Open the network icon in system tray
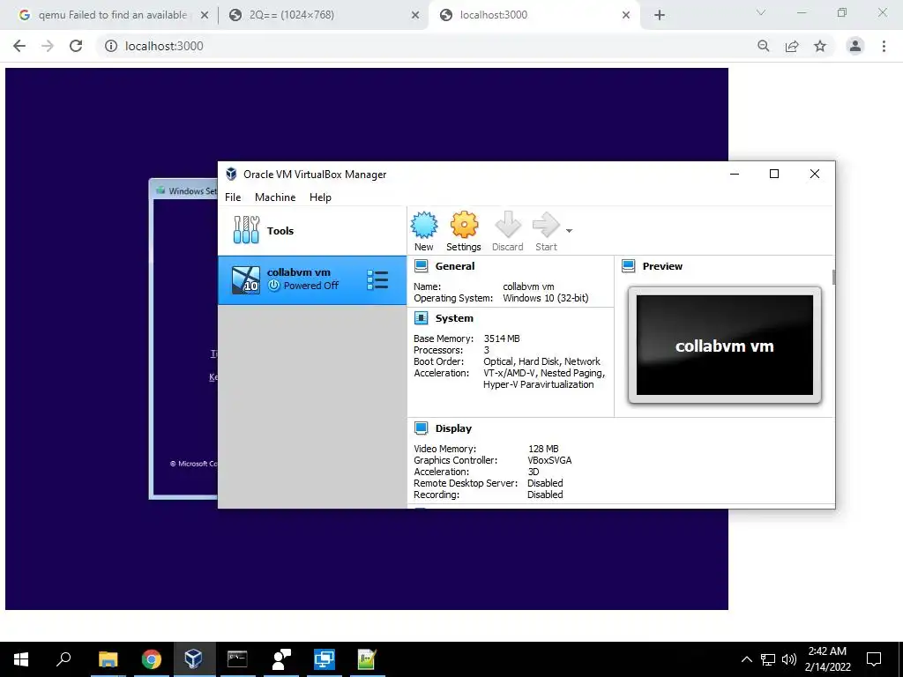 768,659
